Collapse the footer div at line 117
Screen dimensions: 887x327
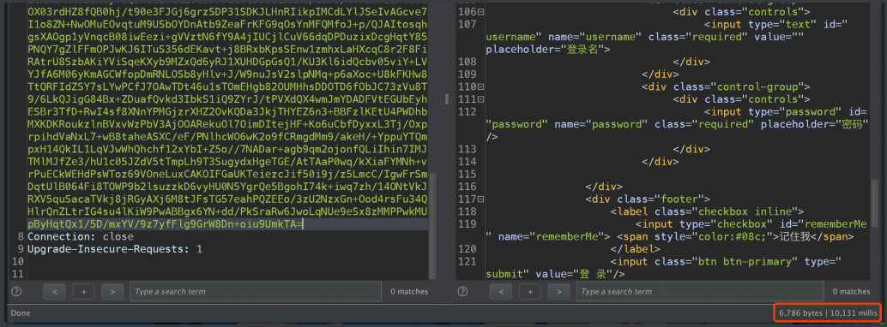point(480,199)
